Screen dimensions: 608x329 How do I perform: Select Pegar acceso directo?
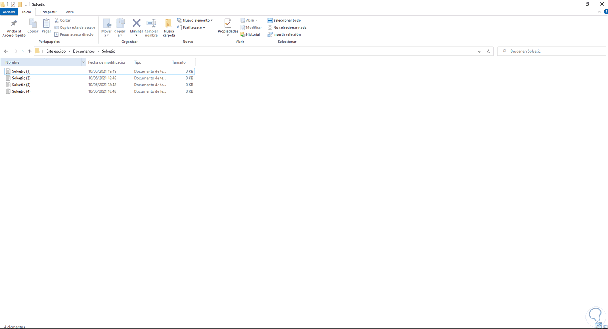74,34
